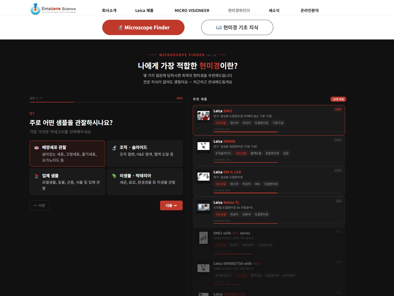
Task: Click the 세포관찰 tag on DM IL LED
Action: (x=221, y=184)
